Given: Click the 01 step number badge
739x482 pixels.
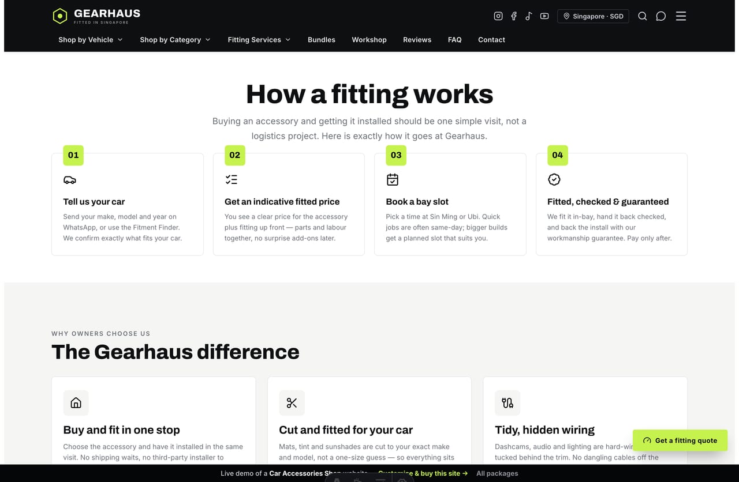Looking at the screenshot, I should 73,155.
